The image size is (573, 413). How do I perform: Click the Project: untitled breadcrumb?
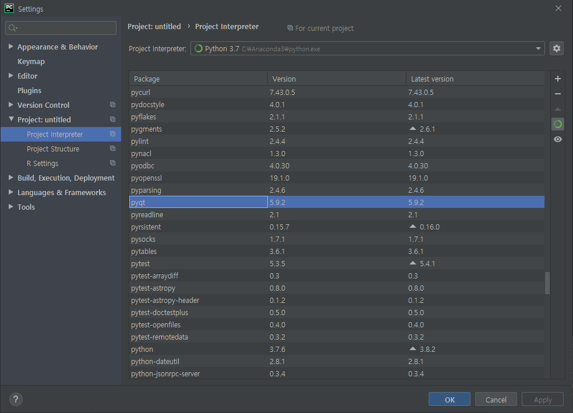[x=154, y=26]
